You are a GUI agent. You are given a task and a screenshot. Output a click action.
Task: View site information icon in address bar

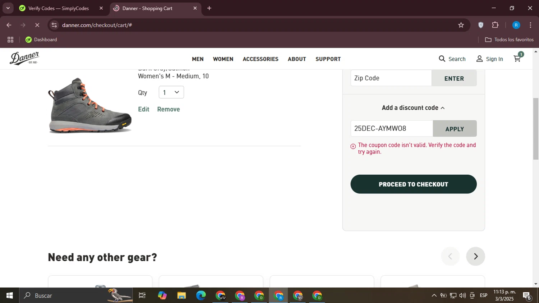tap(54, 25)
